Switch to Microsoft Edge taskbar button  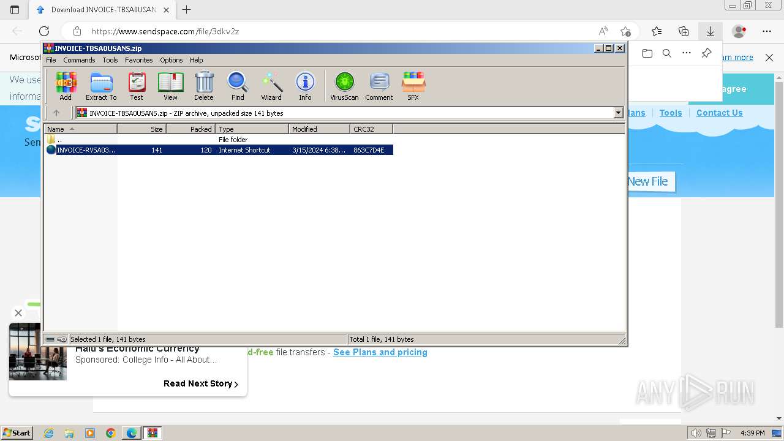(132, 433)
